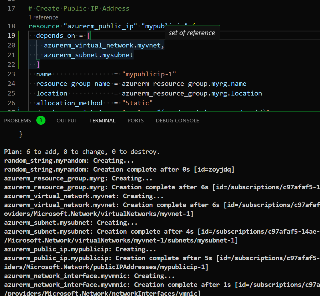Click the 'set of reference' hover tooltip
This screenshot has height=296, width=320.
(192, 33)
